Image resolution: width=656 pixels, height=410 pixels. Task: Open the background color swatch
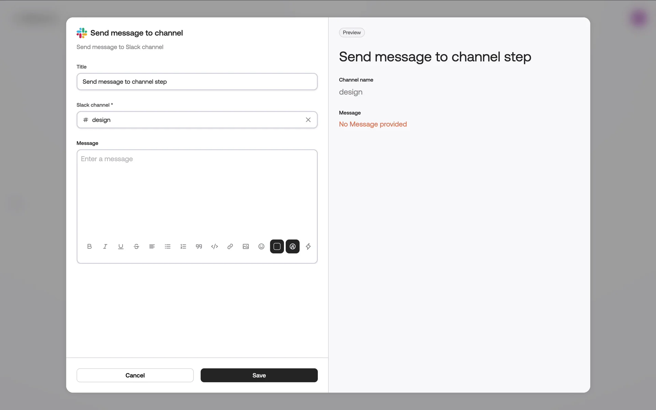click(277, 246)
